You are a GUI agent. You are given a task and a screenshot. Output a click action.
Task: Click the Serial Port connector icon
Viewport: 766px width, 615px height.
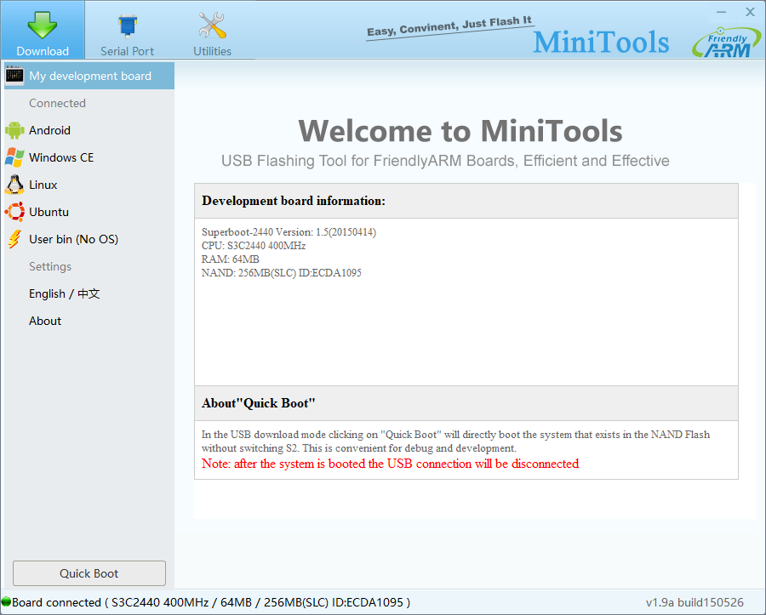pyautogui.click(x=128, y=26)
